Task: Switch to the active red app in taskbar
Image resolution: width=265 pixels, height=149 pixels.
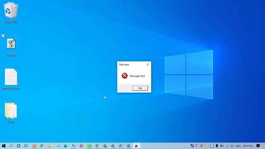Action: click(x=136, y=146)
